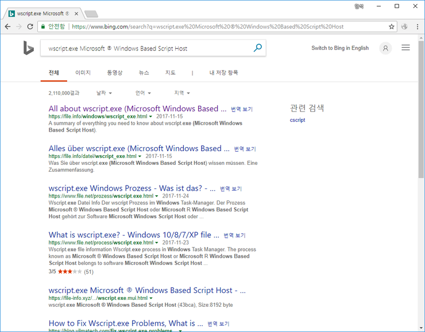The height and width of the screenshot is (332, 425).
Task: Expand arrow next to file.info/windows URL
Action: (x=150, y=117)
